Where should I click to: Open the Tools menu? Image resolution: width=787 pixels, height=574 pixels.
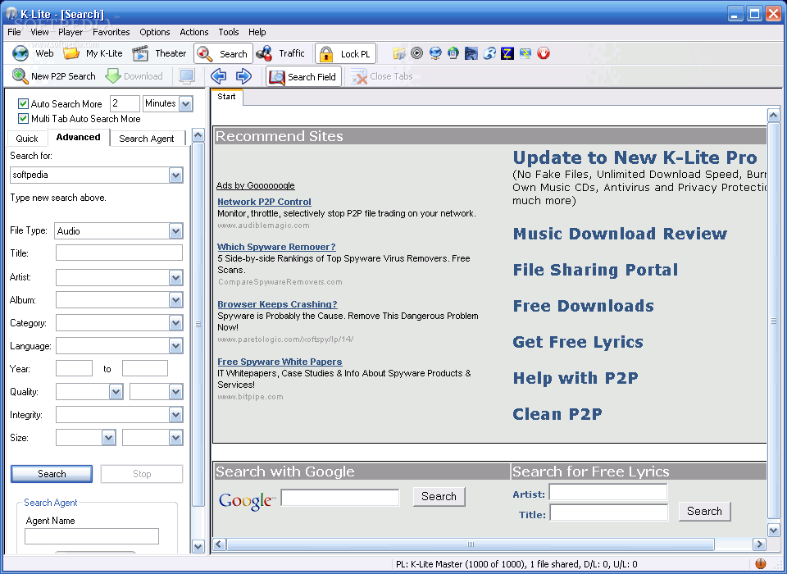click(229, 32)
